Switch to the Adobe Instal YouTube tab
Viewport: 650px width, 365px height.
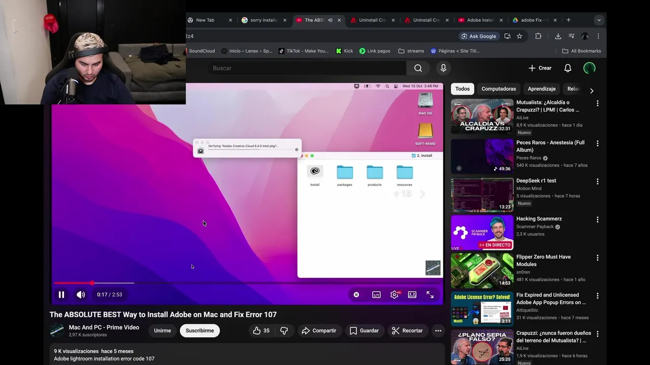[480, 20]
